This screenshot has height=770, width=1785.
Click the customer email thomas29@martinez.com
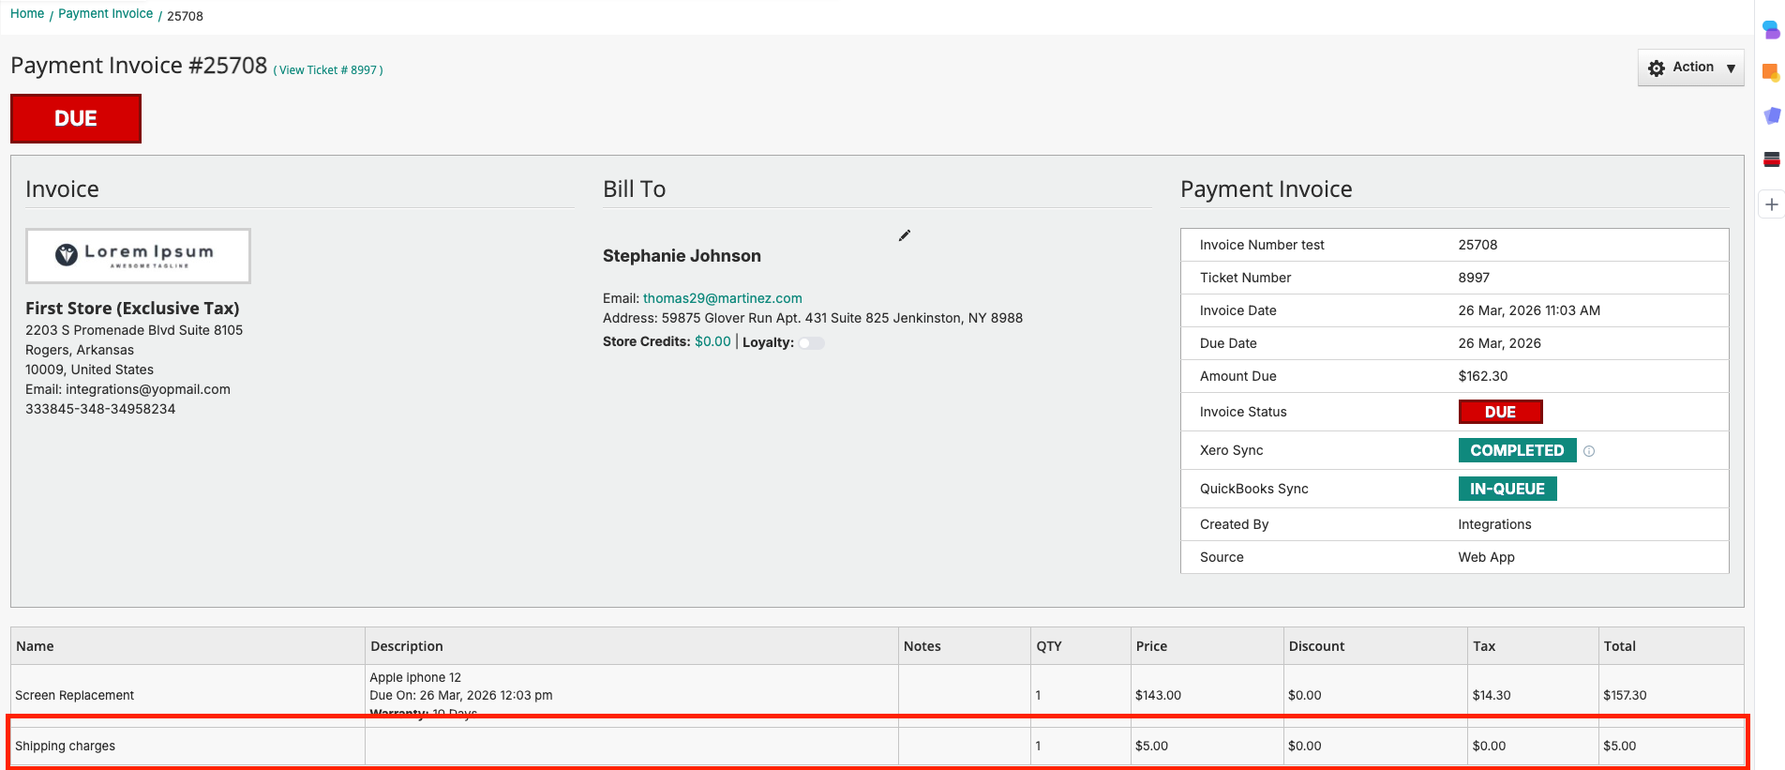pyautogui.click(x=722, y=298)
